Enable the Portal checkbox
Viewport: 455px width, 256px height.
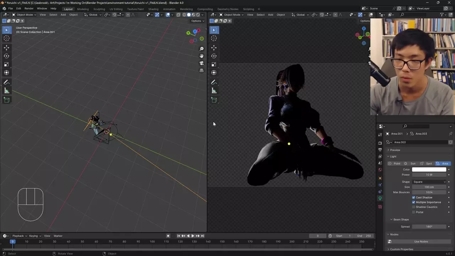pyautogui.click(x=413, y=212)
